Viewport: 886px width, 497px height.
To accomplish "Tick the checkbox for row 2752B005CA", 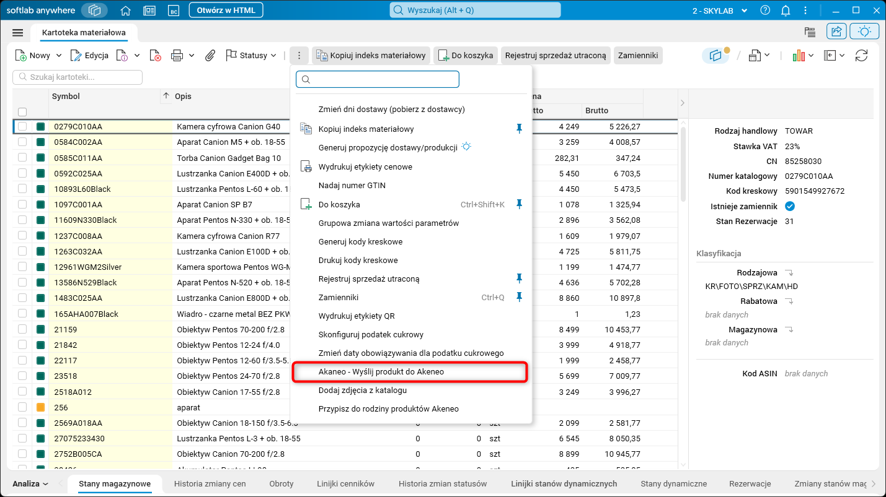I will tap(22, 454).
